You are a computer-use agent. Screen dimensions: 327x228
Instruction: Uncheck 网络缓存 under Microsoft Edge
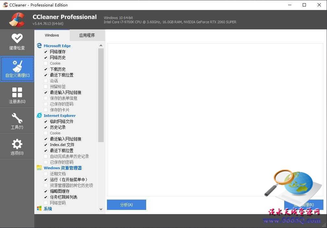coord(46,52)
